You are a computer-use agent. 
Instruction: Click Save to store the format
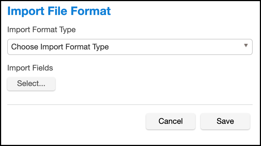[225, 121]
